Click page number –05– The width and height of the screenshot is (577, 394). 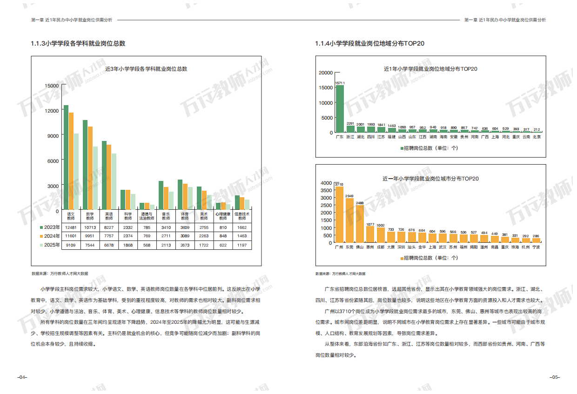pos(555,377)
